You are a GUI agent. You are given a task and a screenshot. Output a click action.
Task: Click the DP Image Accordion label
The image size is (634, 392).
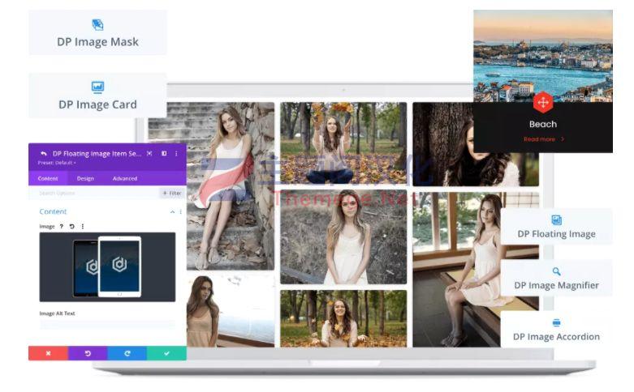click(x=556, y=336)
